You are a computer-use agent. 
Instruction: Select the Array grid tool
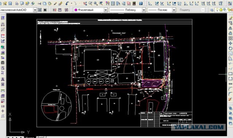pos(230,38)
